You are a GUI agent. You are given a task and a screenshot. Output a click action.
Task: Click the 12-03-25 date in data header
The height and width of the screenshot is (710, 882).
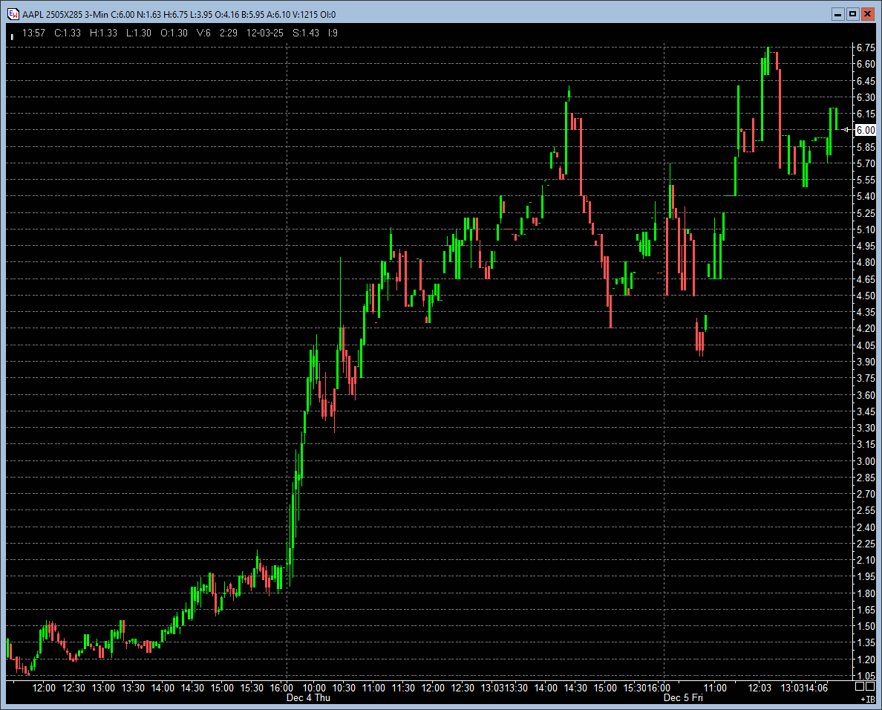click(x=264, y=33)
